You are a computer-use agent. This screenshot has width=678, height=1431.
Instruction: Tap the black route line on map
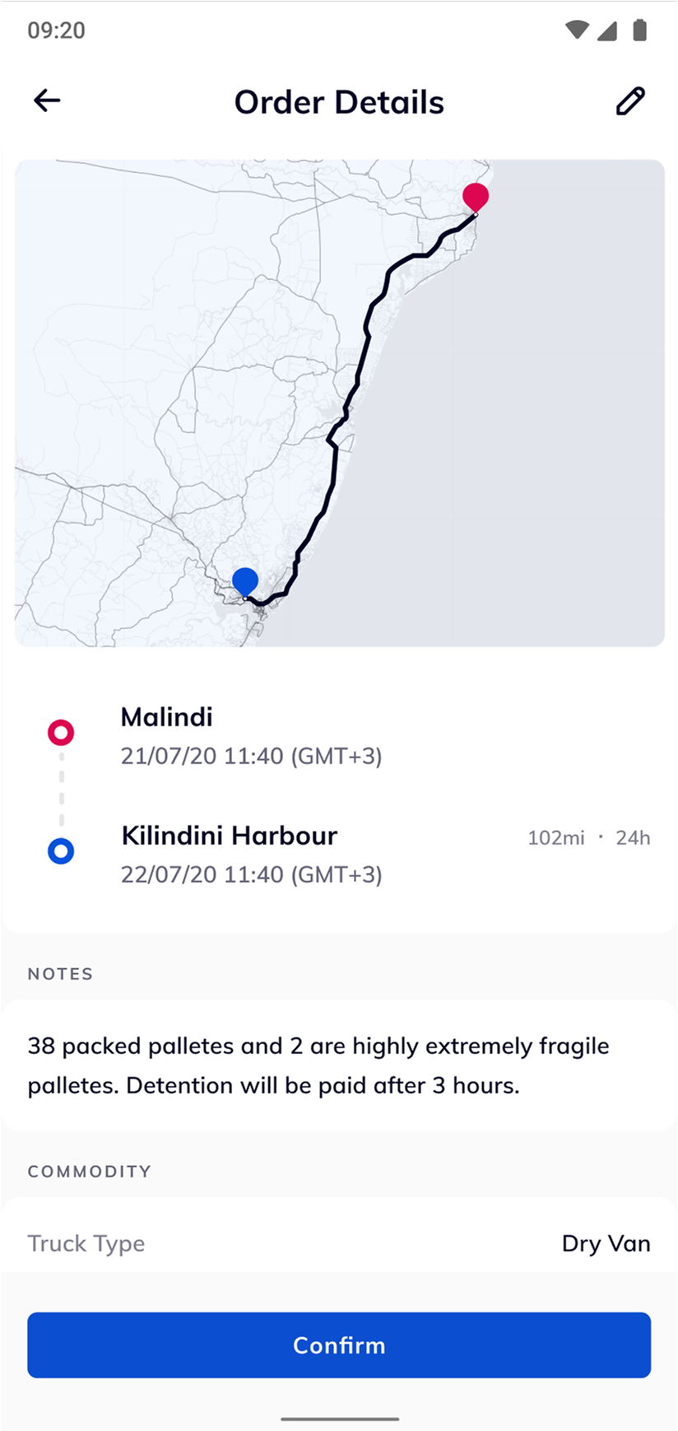(360, 371)
